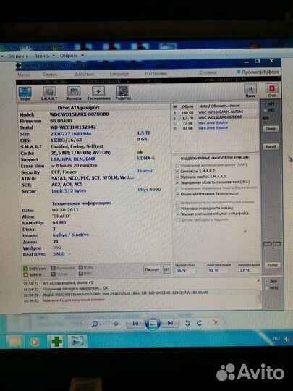Click the Пауза pause icon
Viewport: 293px width, 391px height.
point(250,91)
